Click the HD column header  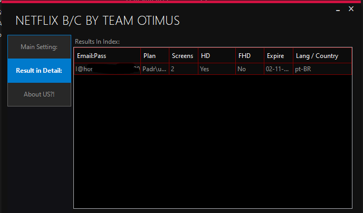tap(216, 56)
